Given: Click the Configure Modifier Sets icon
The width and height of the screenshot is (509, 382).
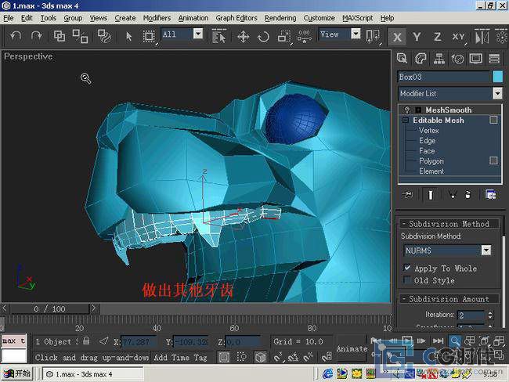Looking at the screenshot, I should (x=491, y=194).
